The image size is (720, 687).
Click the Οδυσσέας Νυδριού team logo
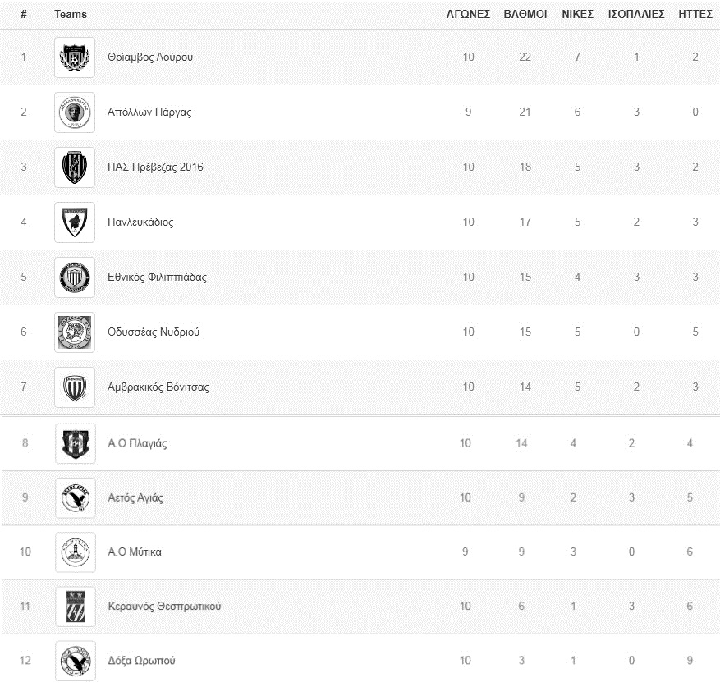75,332
